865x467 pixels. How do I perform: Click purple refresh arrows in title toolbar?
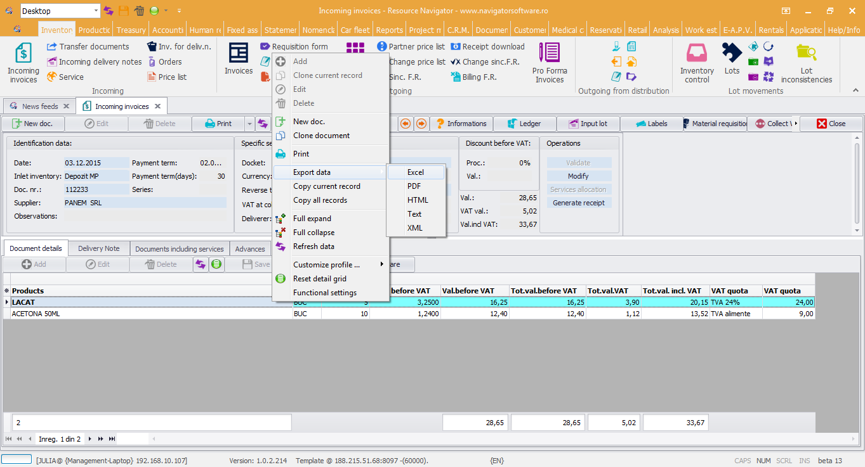point(109,11)
